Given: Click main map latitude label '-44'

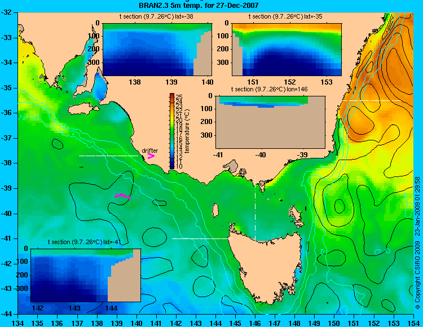Looking at the screenshot, I should [x=7, y=314].
